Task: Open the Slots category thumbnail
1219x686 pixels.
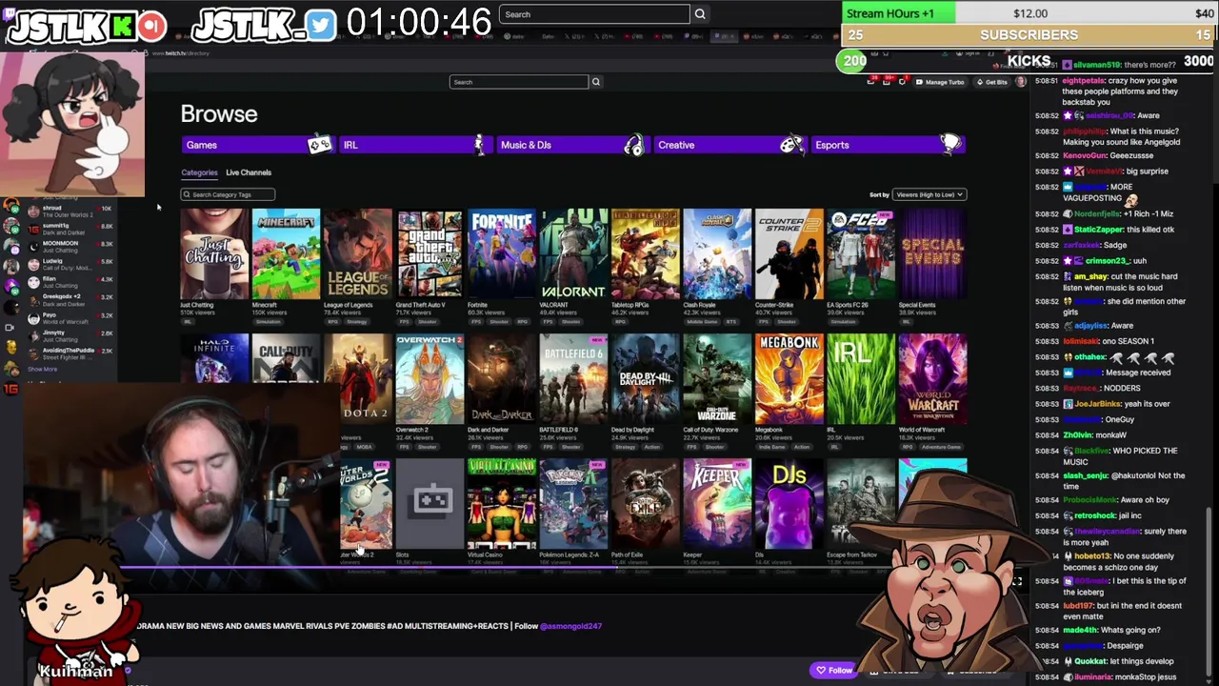Action: 430,504
